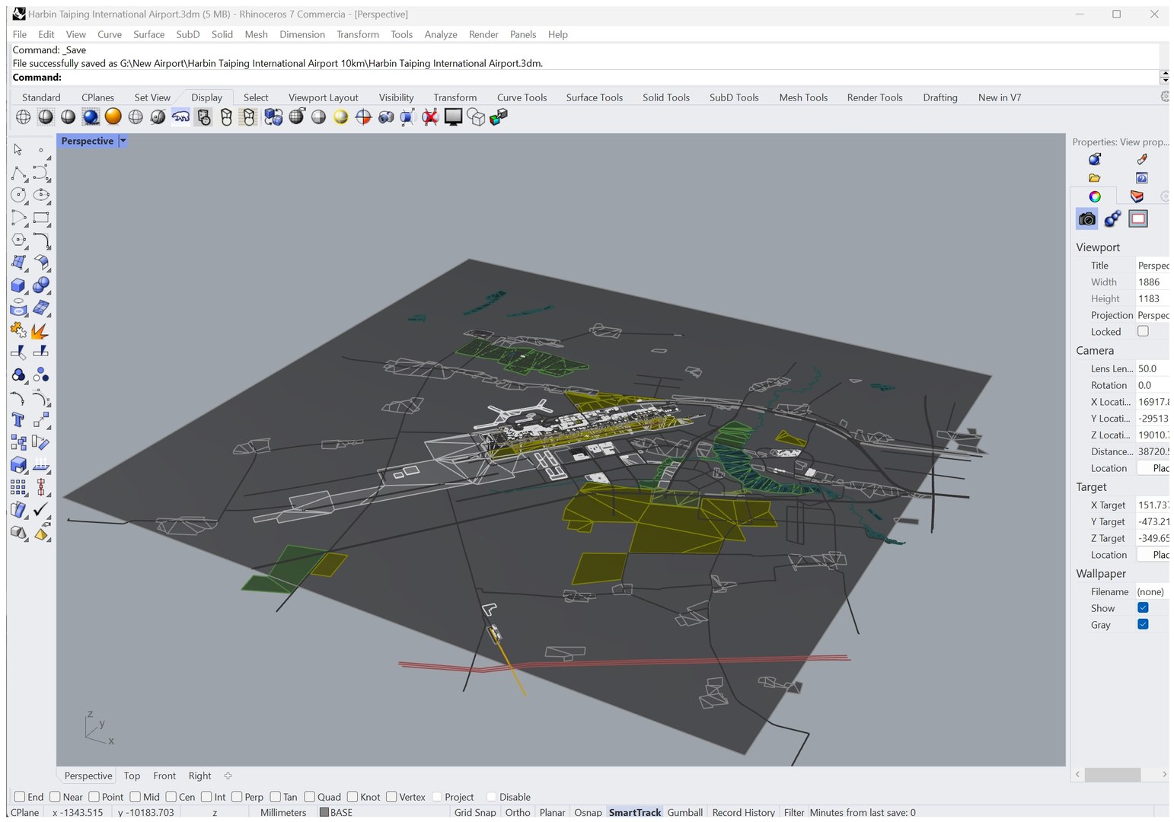Viewport: 1174px width, 822px height.
Task: Turn off the wallpaper Gray checkbox
Action: (1143, 624)
